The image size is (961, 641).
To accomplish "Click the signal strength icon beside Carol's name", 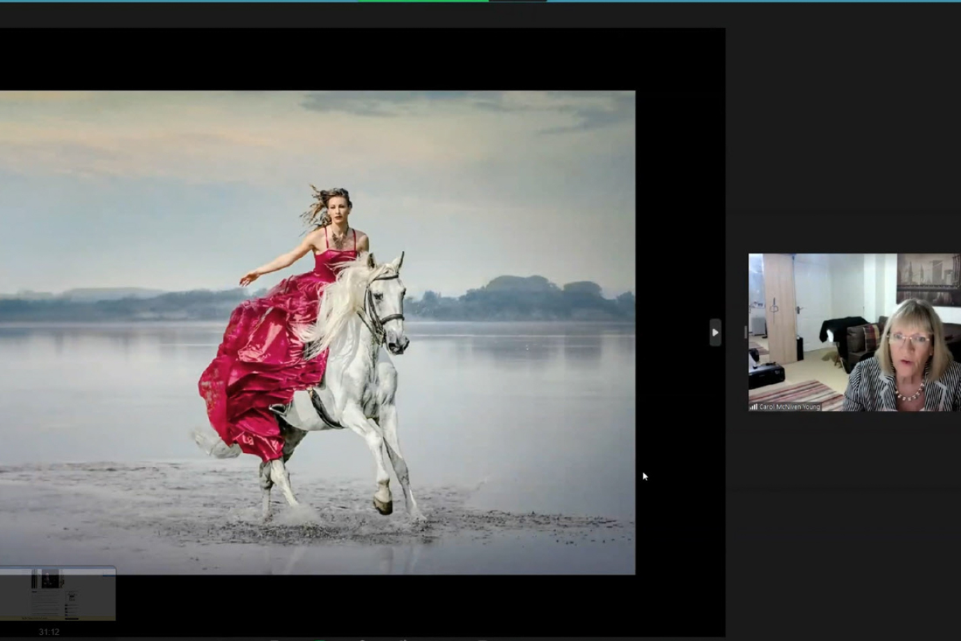I will click(753, 407).
